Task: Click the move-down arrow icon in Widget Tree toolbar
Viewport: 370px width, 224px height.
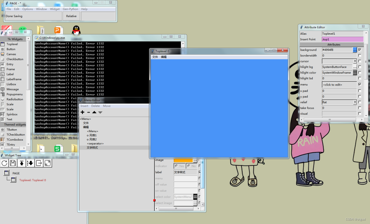Action: click(30, 163)
